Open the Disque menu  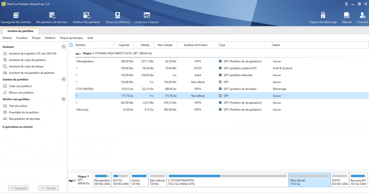coord(36,38)
